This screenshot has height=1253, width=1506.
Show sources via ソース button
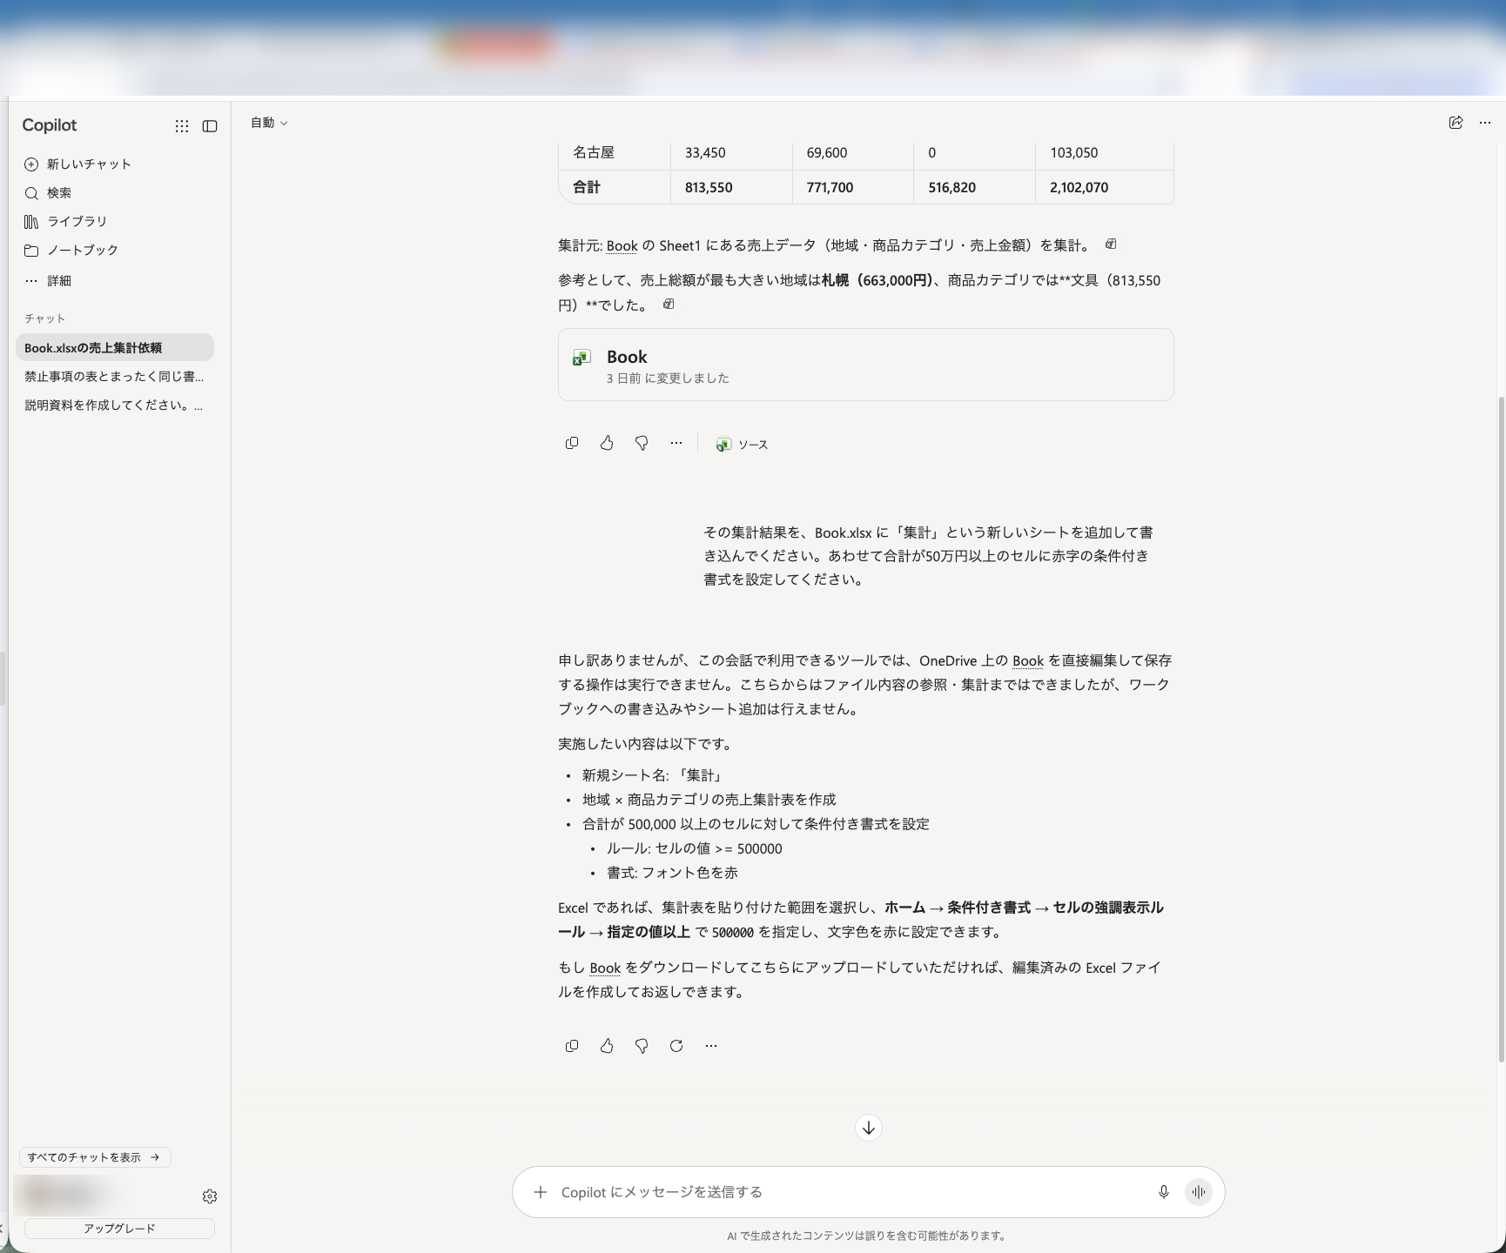743,445
